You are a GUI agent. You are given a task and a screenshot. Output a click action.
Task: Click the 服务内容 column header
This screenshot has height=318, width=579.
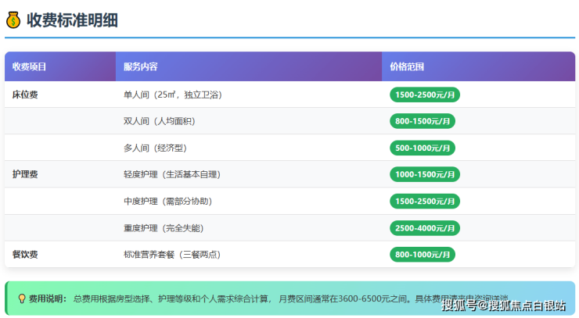[140, 67]
